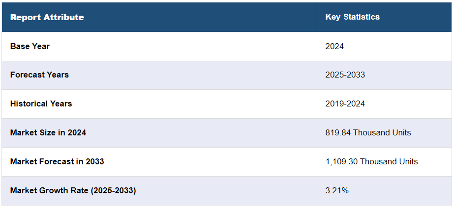
Task: Select the Market Growth Rate label cell
Action: 73,190
